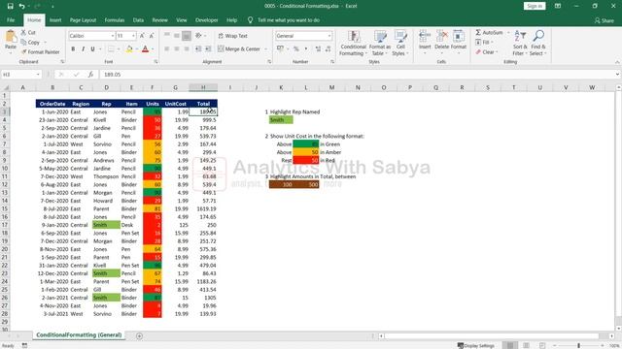Align text to the right
622x349 pixels.
coord(187,49)
